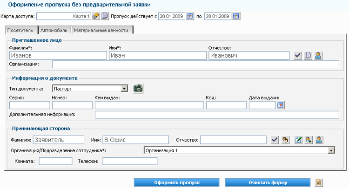Click the notes icon beside Очистить форму

(319, 182)
